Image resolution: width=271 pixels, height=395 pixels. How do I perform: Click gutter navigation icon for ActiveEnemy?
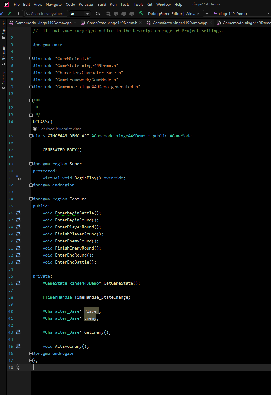coord(18,346)
